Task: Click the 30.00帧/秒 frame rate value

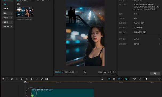Action: [138, 28]
